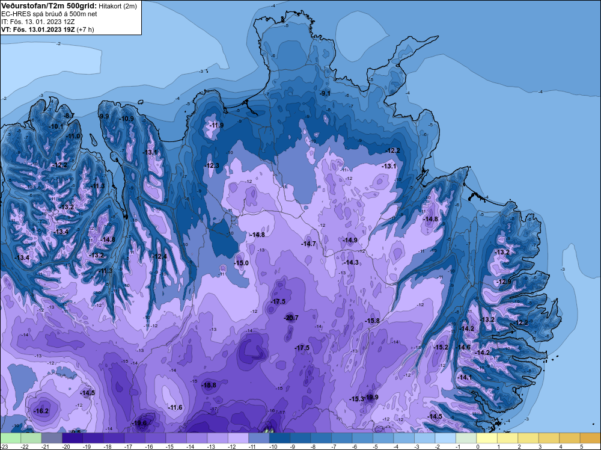Click the grey-blue legend swatch between -21 and -20
601x450 pixels.
coord(52,438)
